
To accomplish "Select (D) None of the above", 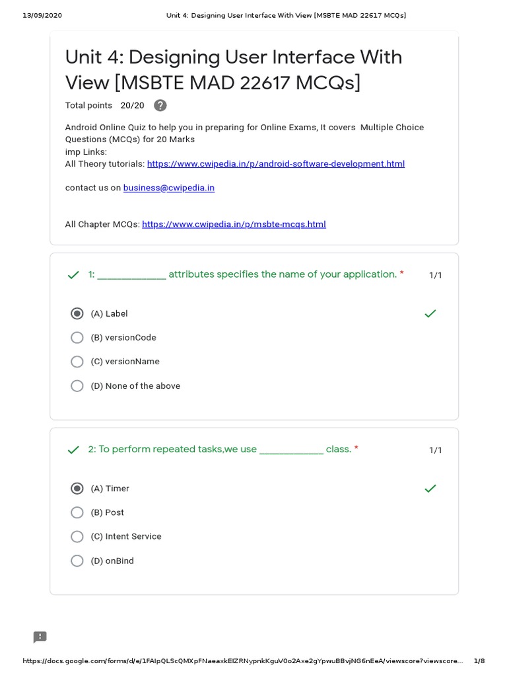I will pyautogui.click(x=77, y=386).
